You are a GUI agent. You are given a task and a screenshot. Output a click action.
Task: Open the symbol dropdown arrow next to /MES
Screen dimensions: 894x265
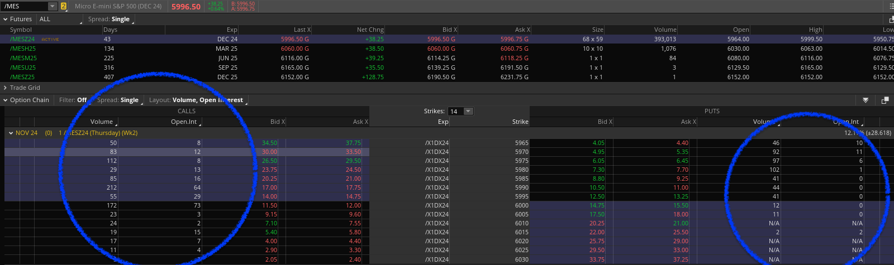pos(53,7)
